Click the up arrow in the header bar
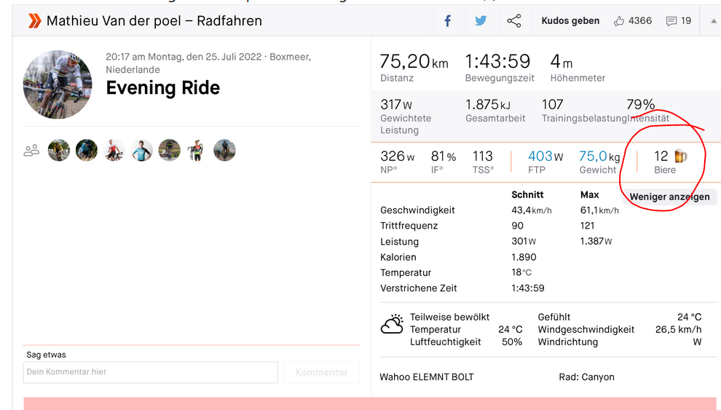 coord(714,21)
